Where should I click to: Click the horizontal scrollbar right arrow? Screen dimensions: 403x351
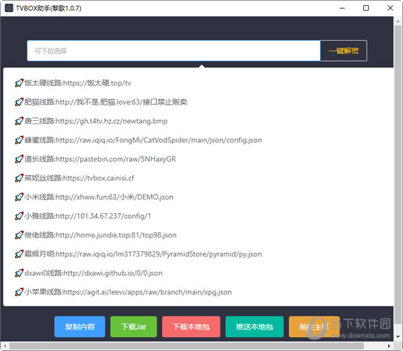click(389, 346)
